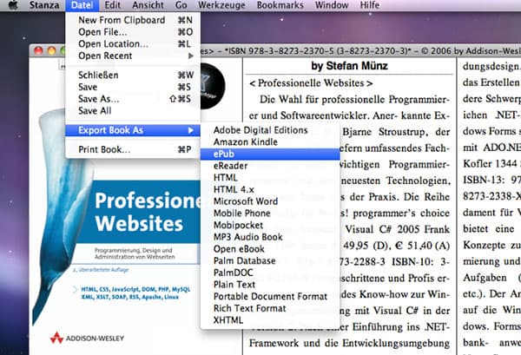Image resolution: width=521 pixels, height=355 pixels.
Task: Export as Mobipocket
Action: point(270,225)
